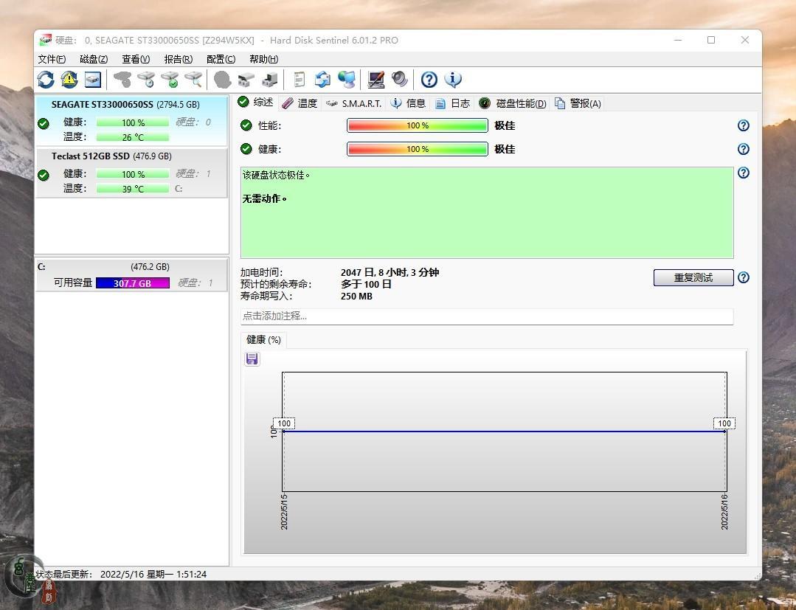Image resolution: width=796 pixels, height=610 pixels.
Task: Click the help icon beside the performance bar
Action: click(744, 125)
